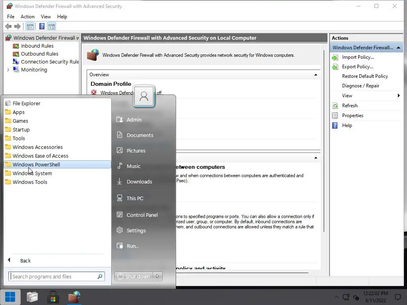Click the network tray icon
The image size is (407, 305).
[346, 297]
